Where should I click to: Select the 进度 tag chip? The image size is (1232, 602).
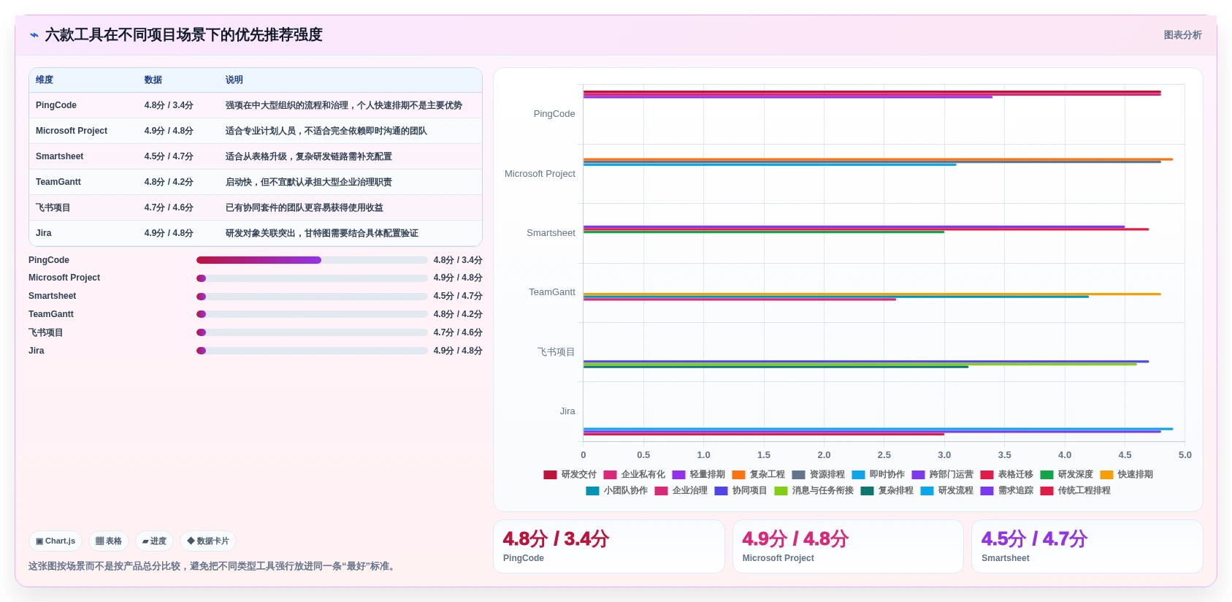pyautogui.click(x=154, y=541)
